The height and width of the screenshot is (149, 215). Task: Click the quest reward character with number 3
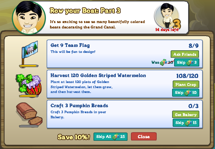(x=168, y=16)
